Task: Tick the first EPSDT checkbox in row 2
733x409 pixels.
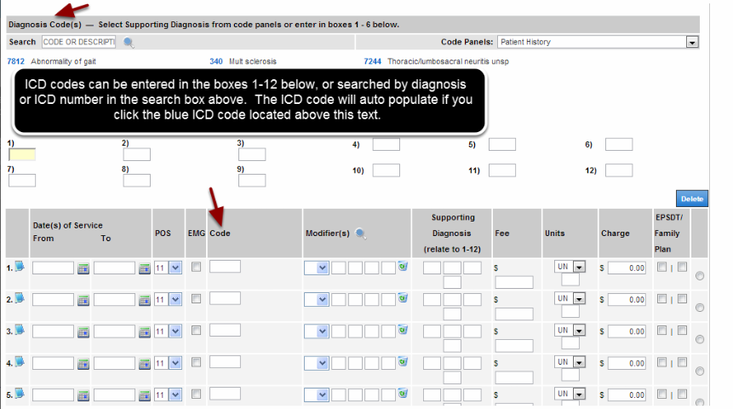Action: (x=661, y=299)
